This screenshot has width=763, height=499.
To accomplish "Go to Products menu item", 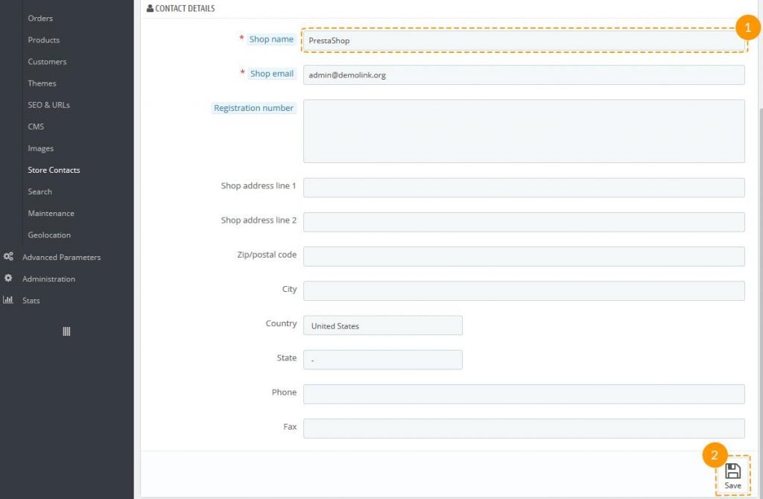I will [x=43, y=39].
